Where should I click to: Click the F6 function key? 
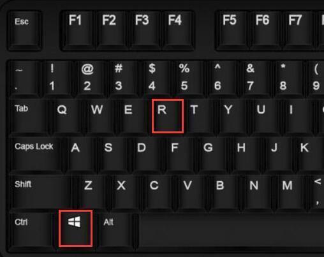[x=265, y=31]
